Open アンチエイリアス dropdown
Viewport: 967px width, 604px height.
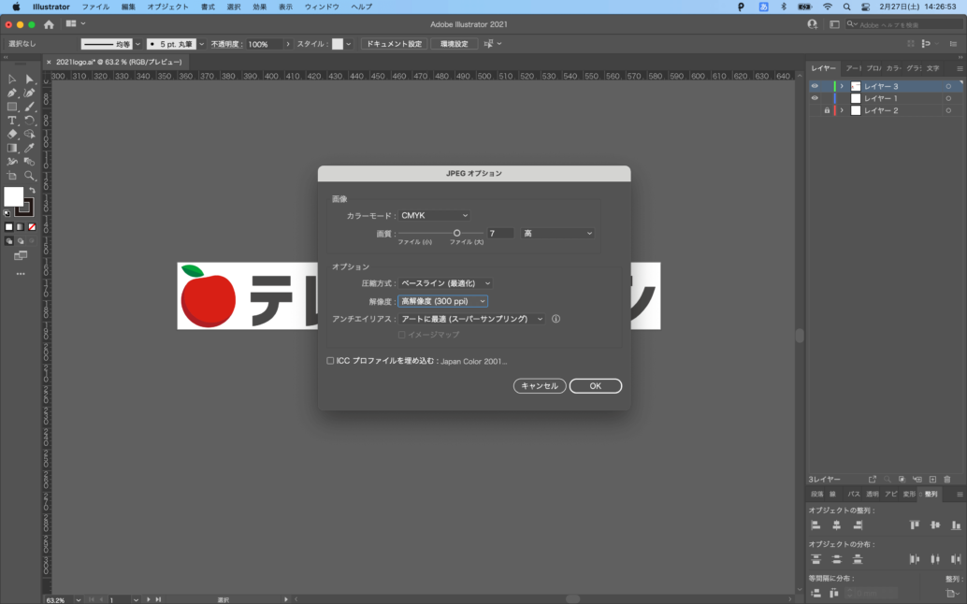pos(471,319)
